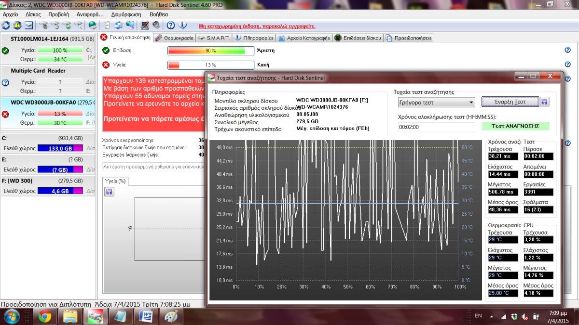The height and width of the screenshot is (325, 579).
Task: Click the automatic backup settings text field
Action: pos(153,167)
